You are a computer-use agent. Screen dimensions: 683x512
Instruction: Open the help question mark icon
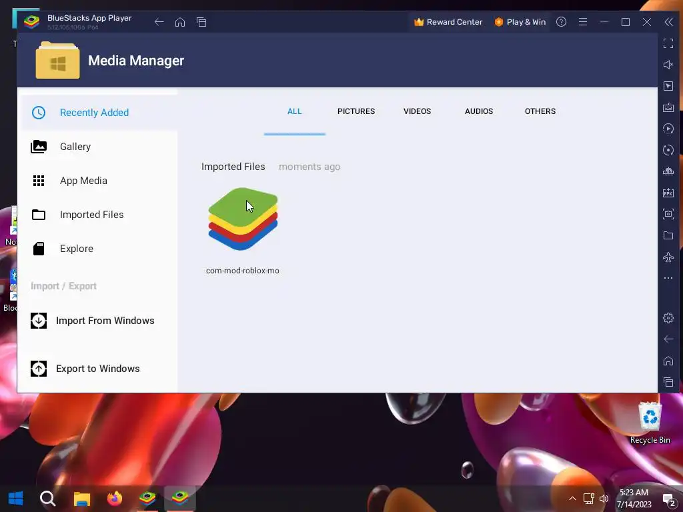pos(561,22)
